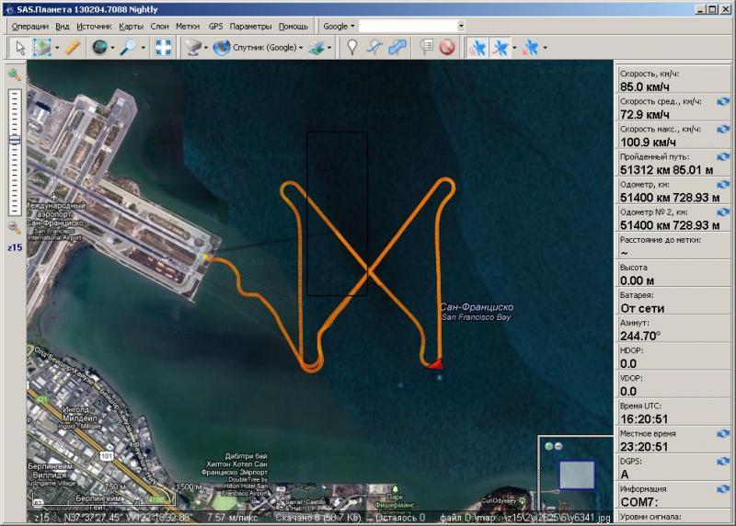This screenshot has width=736, height=526.
Task: Select the arrow pointer move tool
Action: click(x=20, y=47)
